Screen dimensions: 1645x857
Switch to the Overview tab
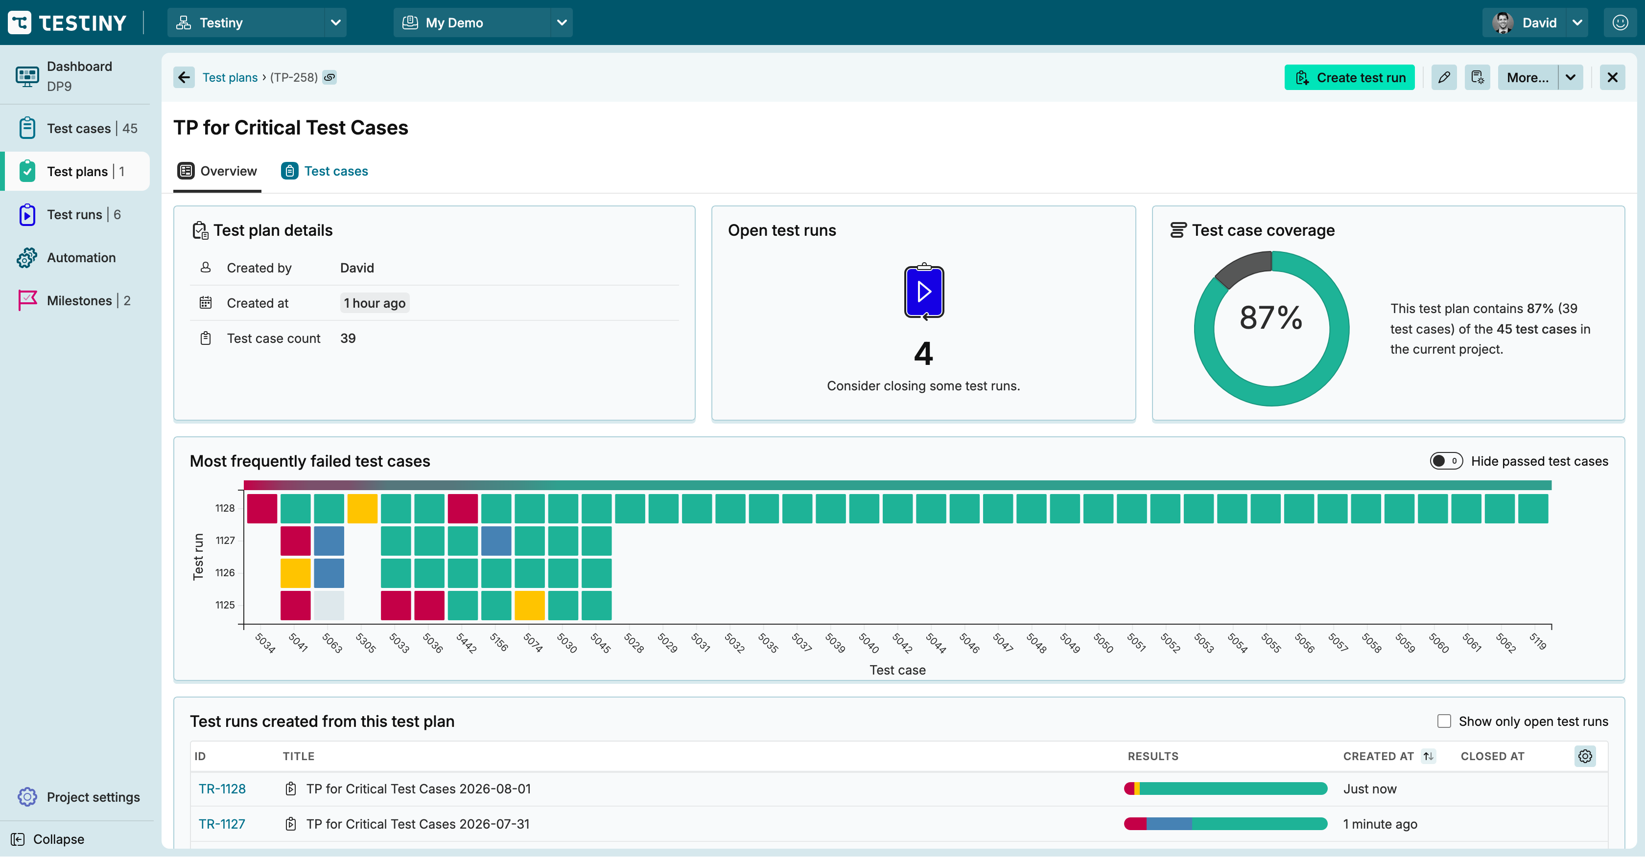tap(217, 171)
